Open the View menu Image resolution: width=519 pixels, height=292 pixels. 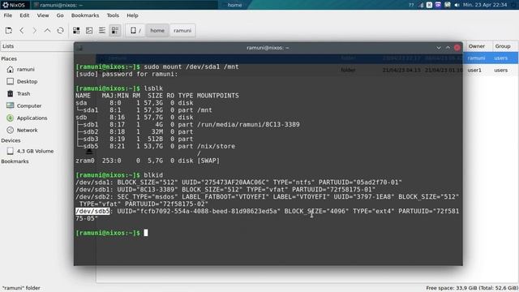[43, 15]
